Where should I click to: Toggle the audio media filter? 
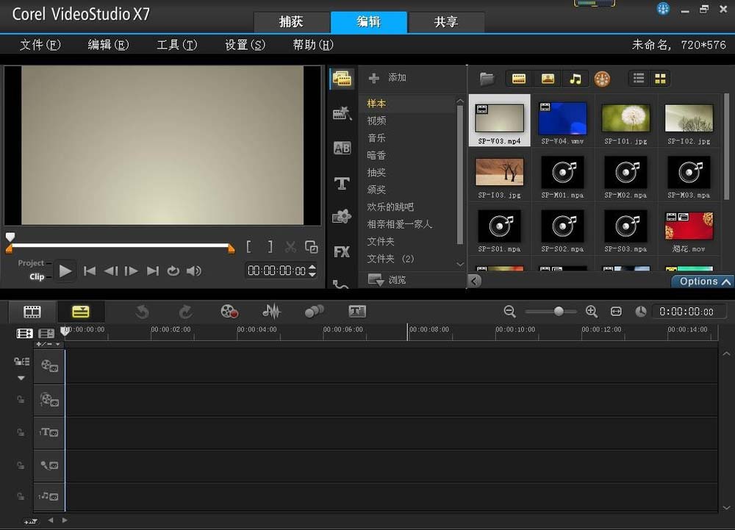[576, 78]
